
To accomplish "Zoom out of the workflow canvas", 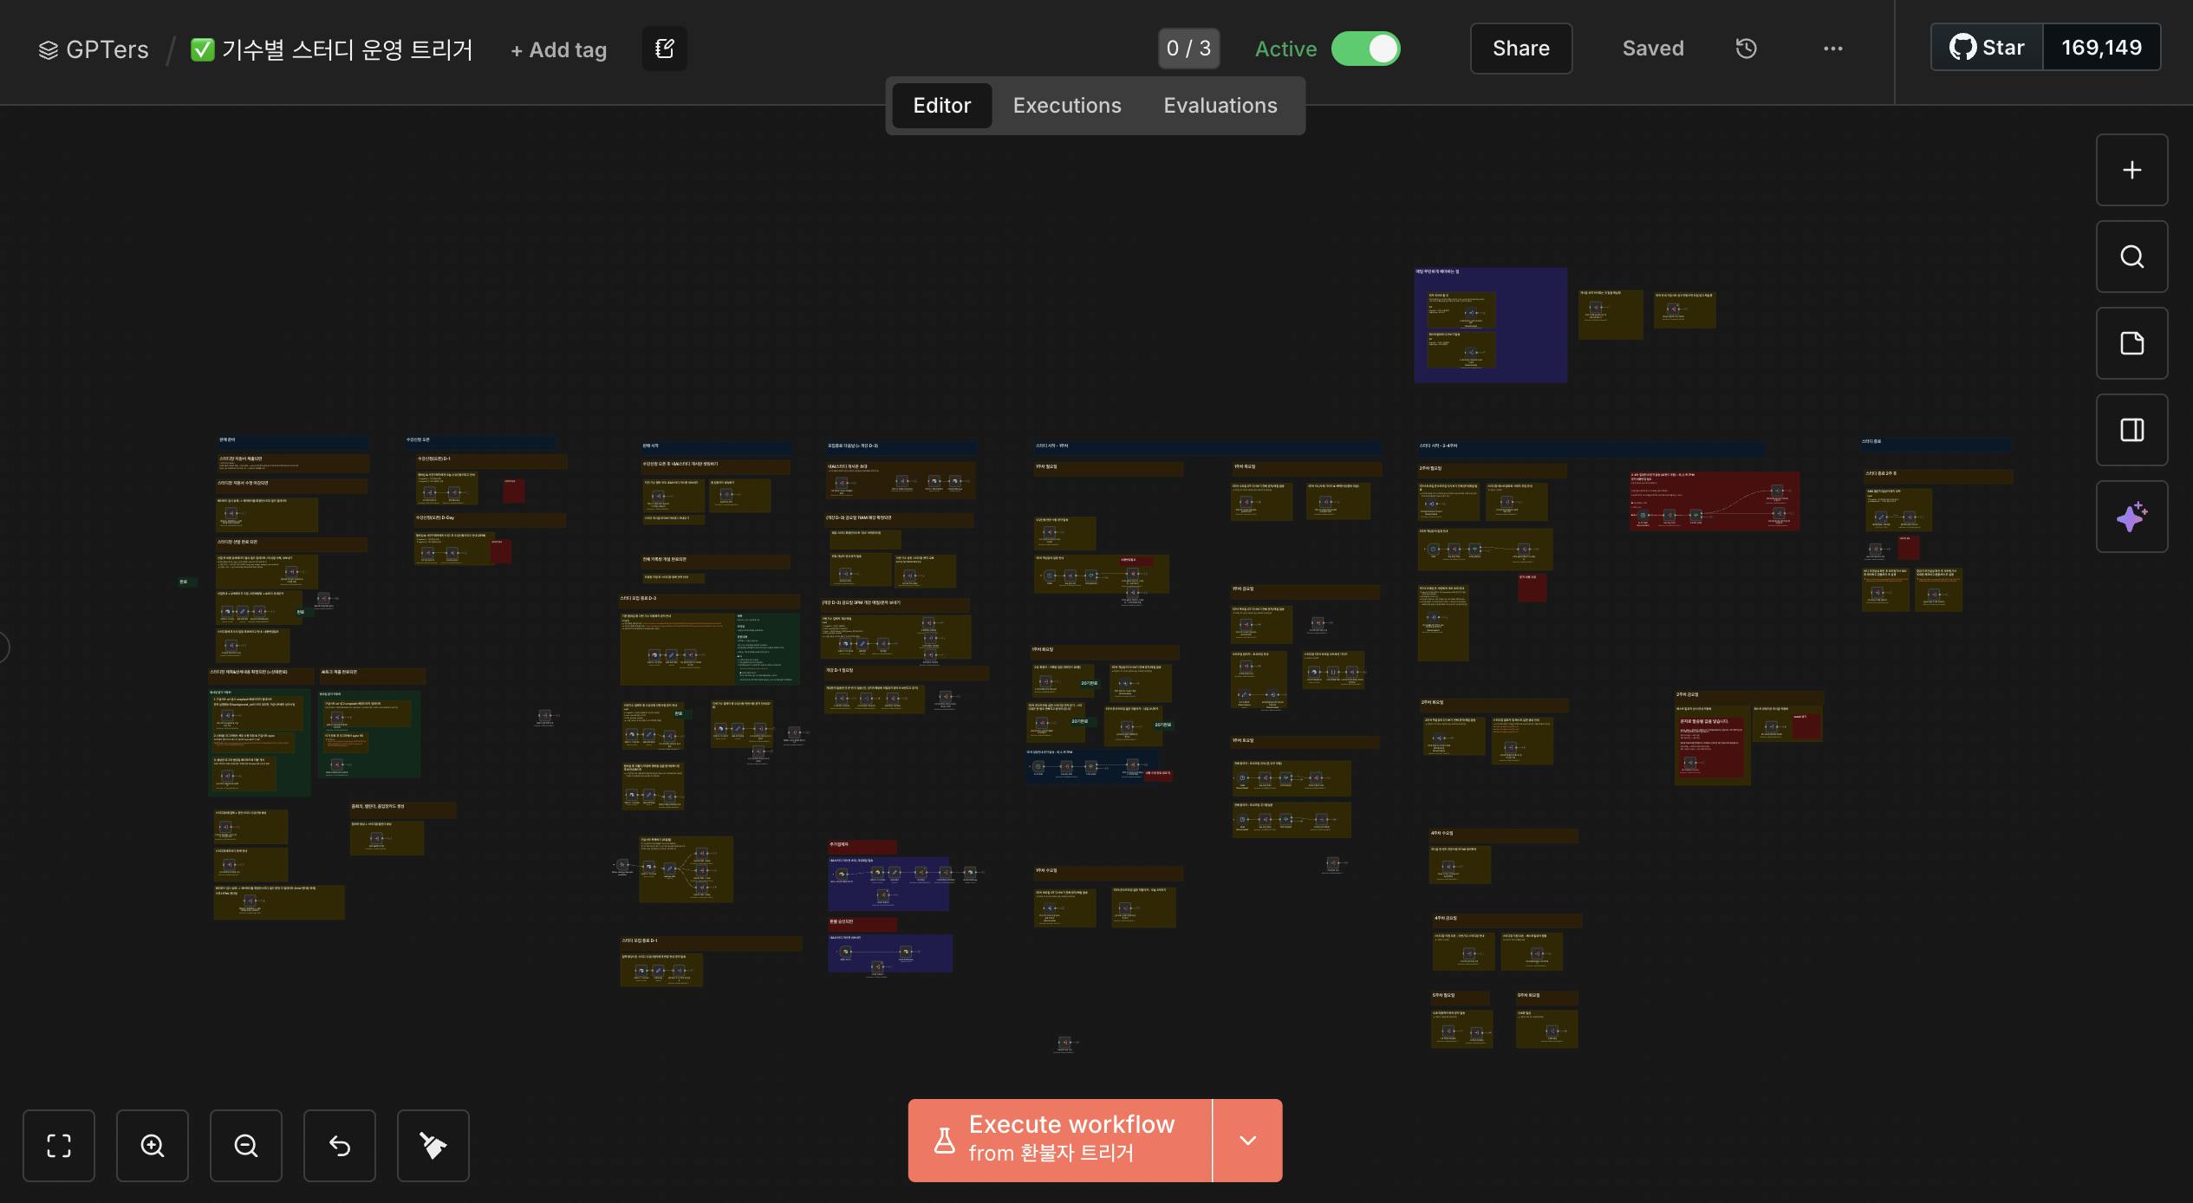I will (246, 1145).
